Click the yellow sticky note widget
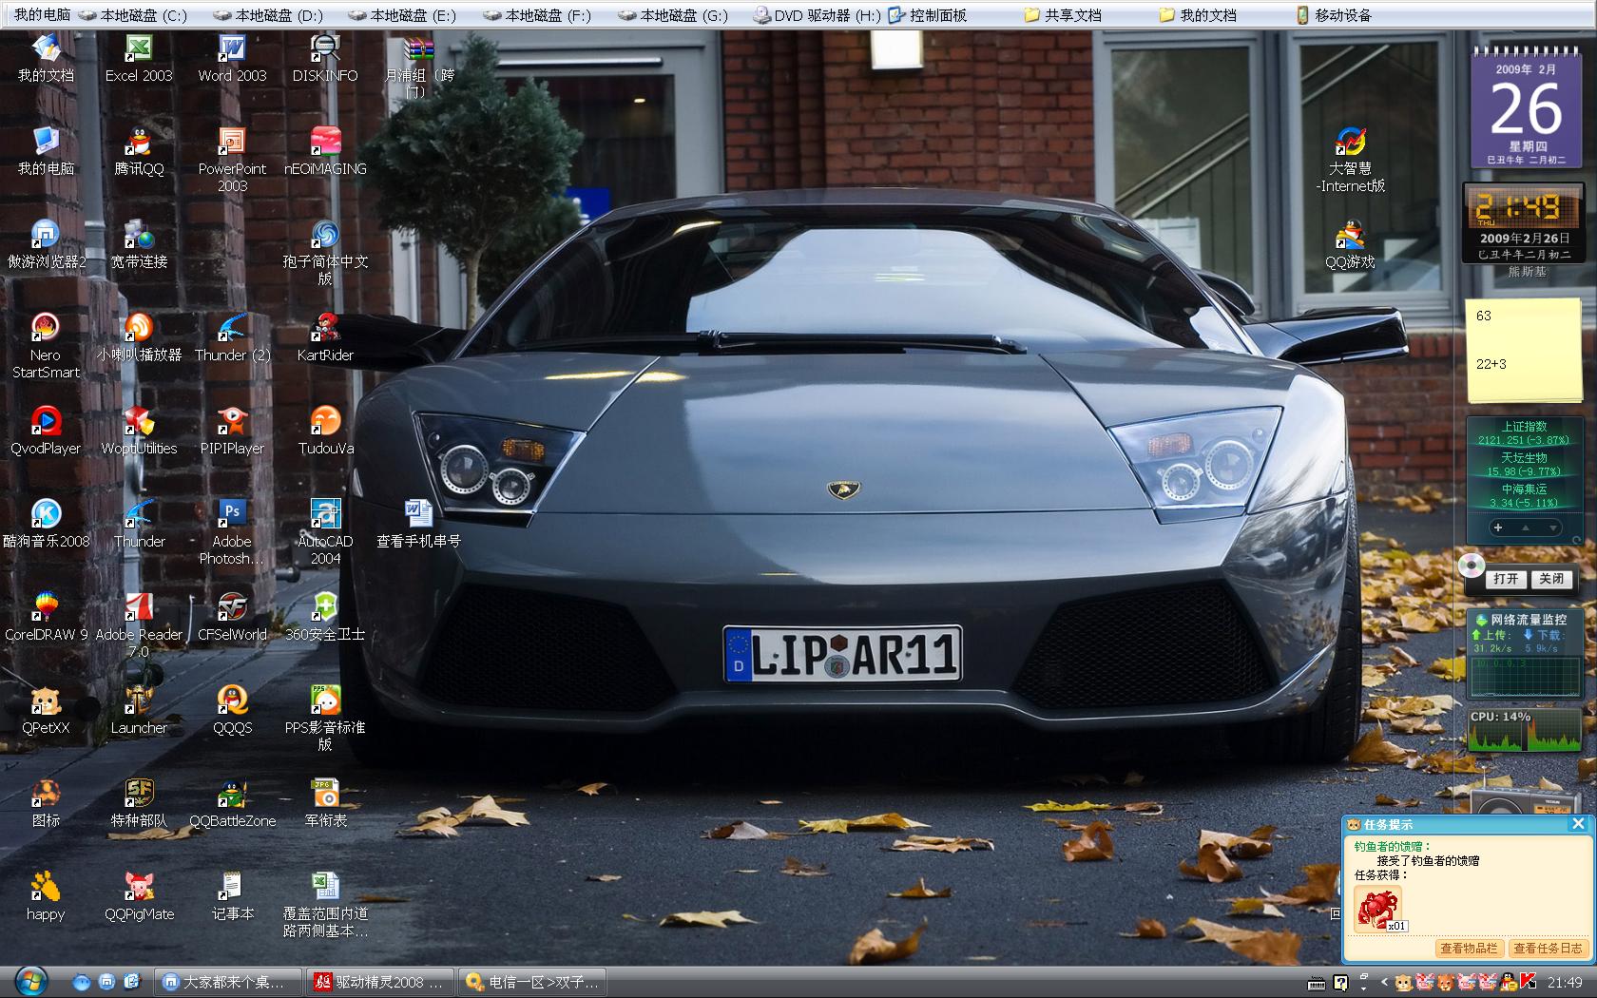 click(1523, 352)
